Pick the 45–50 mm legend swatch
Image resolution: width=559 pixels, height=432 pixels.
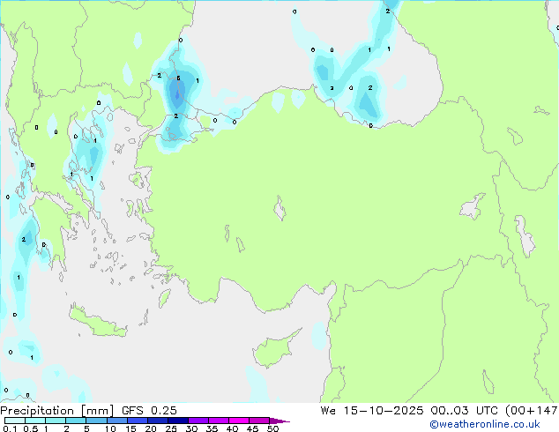pyautogui.click(x=259, y=421)
